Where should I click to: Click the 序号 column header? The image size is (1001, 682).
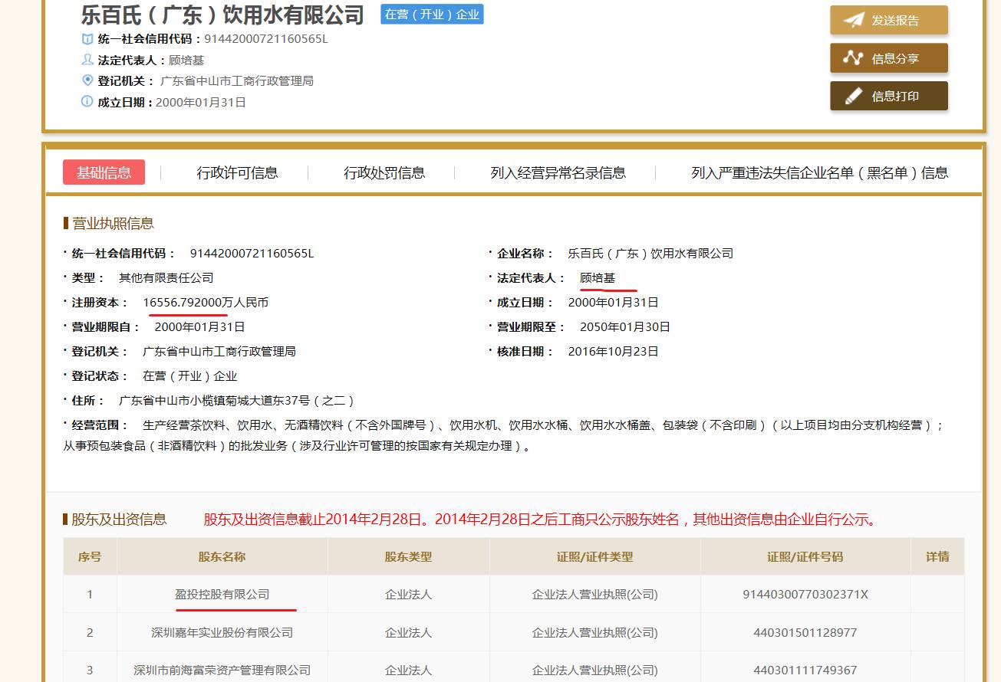tap(90, 557)
